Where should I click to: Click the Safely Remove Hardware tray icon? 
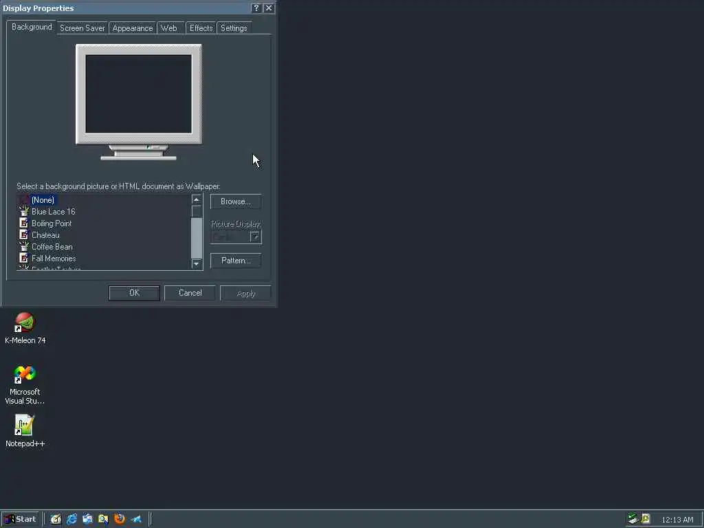tap(633, 519)
